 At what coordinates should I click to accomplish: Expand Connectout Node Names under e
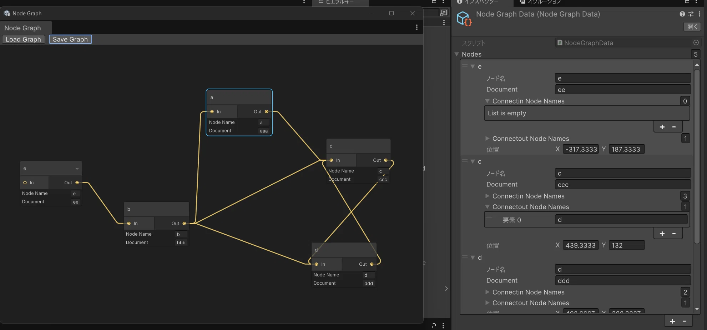click(488, 139)
